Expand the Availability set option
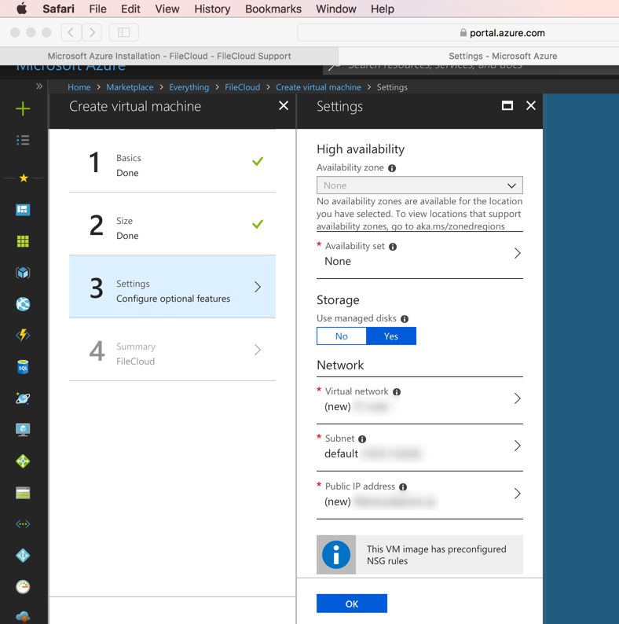This screenshot has height=624, width=619. coord(419,254)
